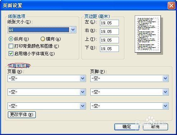
Task: Open the second footer dropdown
Action: tap(129, 92)
